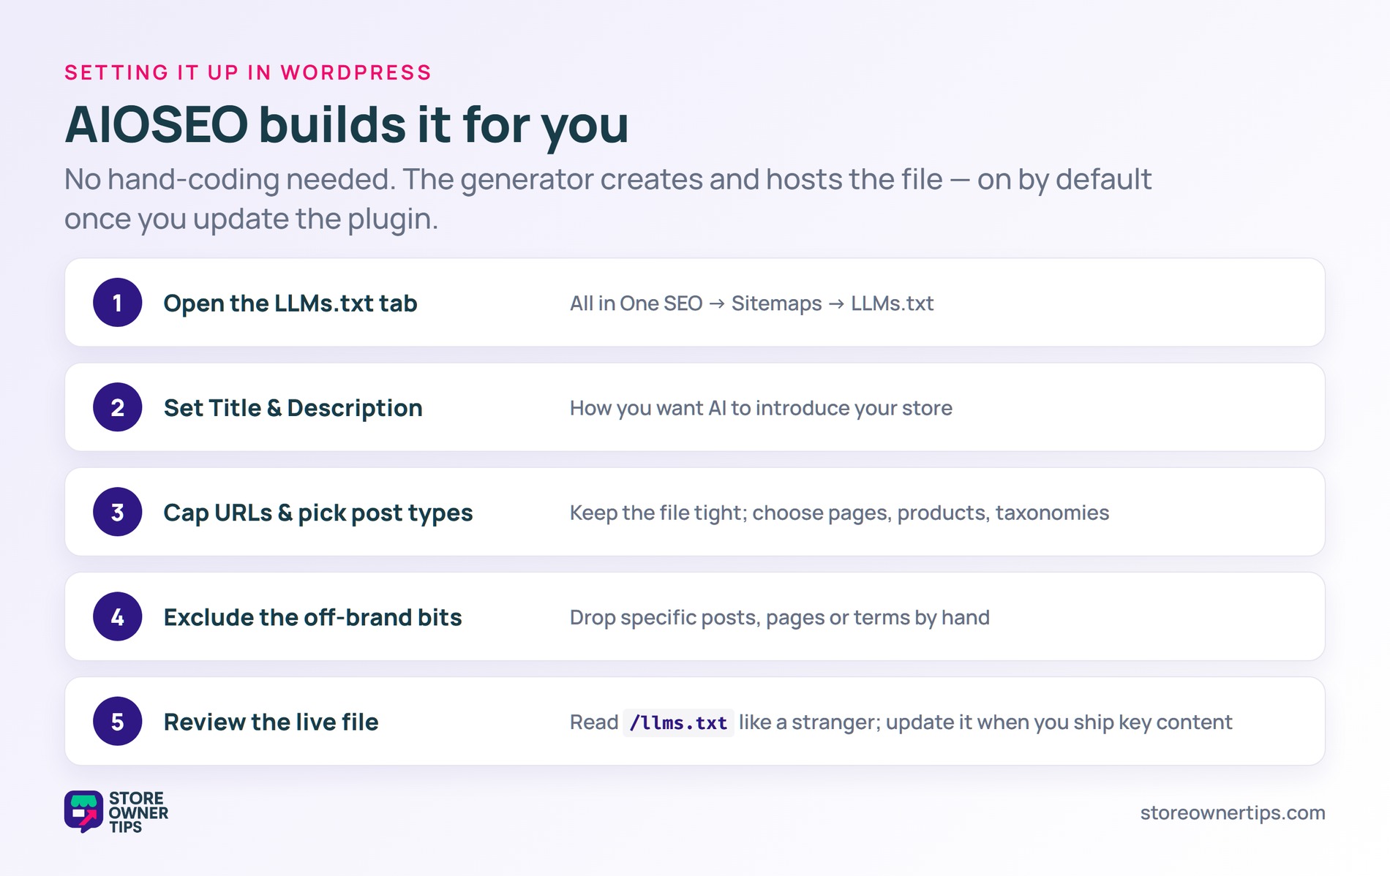Image resolution: width=1390 pixels, height=876 pixels.
Task: Click 'Drop specific posts, pages or terms' text
Action: pos(780,617)
